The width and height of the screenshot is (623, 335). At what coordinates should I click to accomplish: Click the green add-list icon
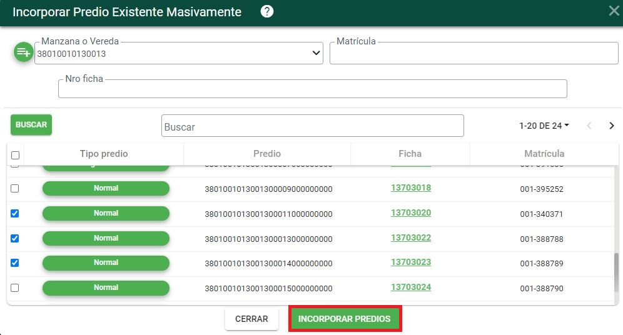click(x=23, y=52)
